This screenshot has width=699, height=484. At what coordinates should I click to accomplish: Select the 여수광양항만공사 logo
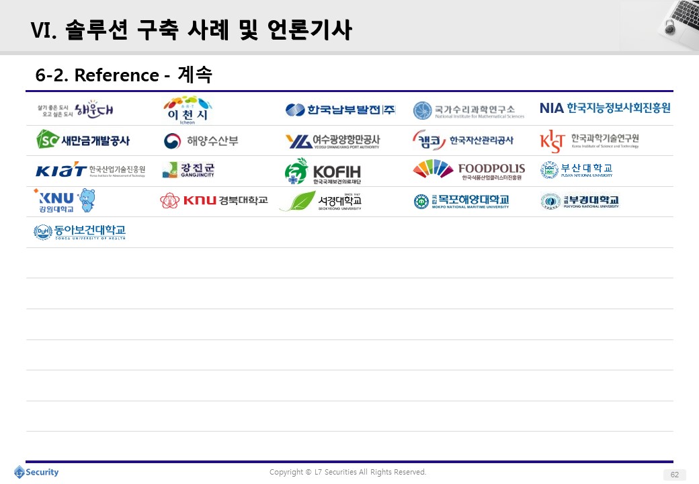(x=333, y=141)
